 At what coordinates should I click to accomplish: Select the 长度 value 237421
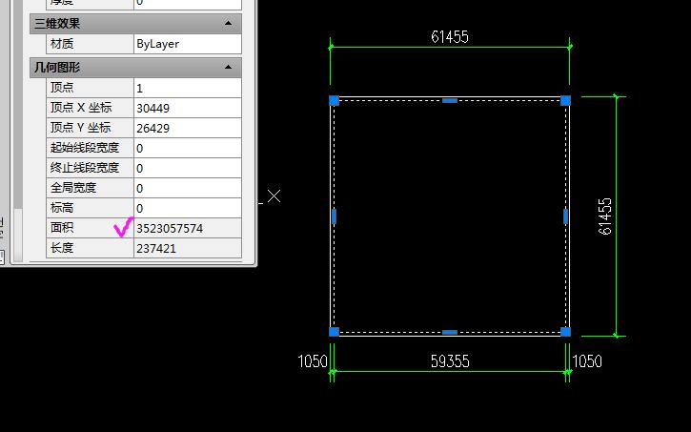click(x=188, y=248)
